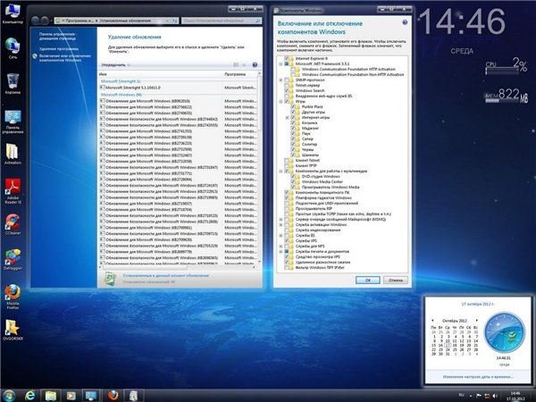Image resolution: width=536 pixels, height=402 pixels.
Task: Toggle the DVD-студия Windows checkbox
Action: 293,176
